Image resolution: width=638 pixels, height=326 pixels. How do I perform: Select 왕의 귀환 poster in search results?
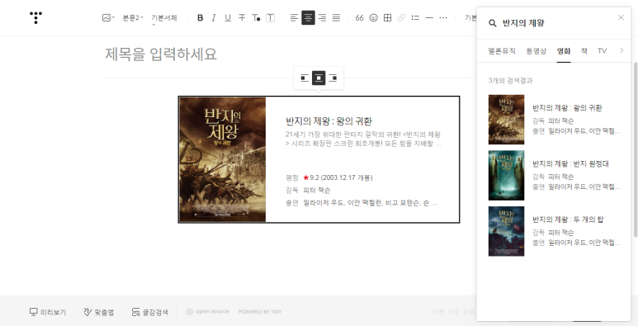[506, 120]
